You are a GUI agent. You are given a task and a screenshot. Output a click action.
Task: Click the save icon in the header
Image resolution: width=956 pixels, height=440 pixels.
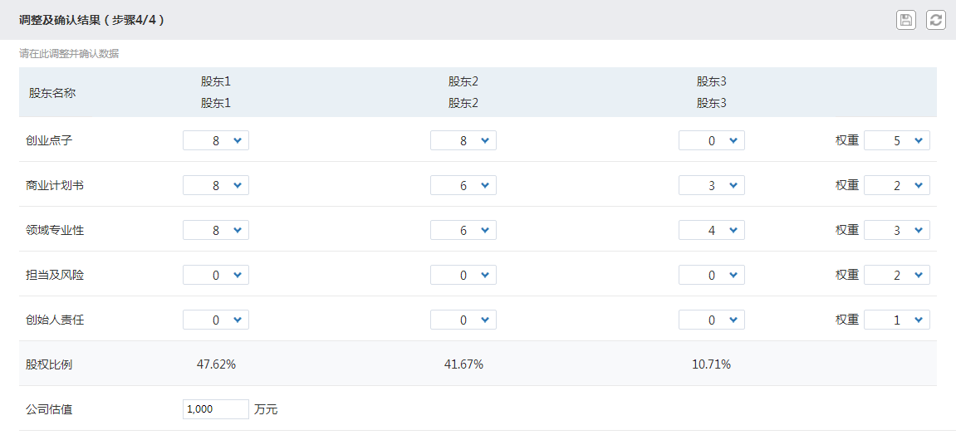click(906, 19)
